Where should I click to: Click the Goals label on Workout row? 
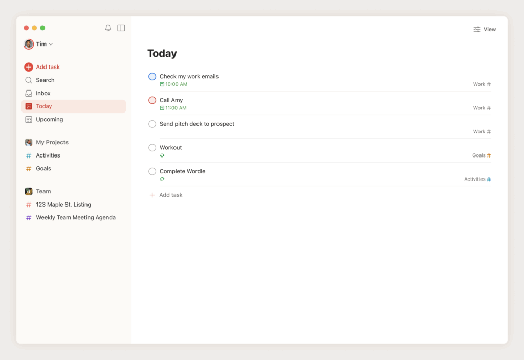(x=478, y=155)
